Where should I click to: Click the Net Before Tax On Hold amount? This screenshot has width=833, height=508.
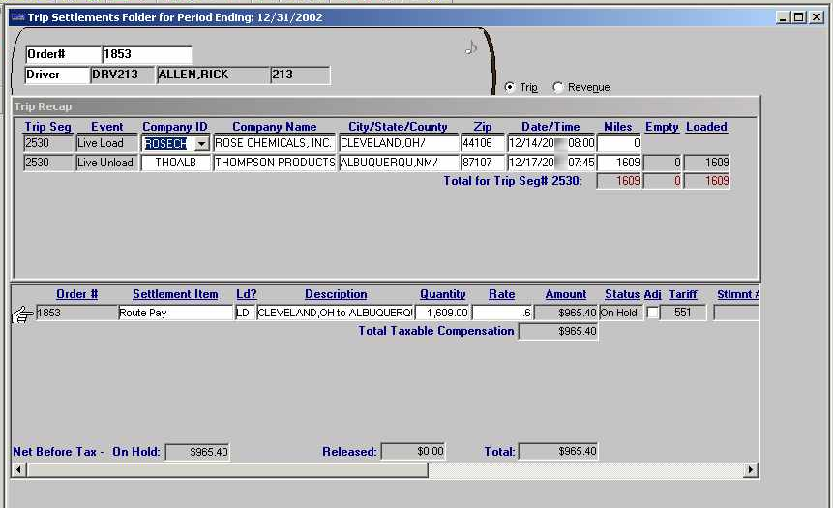coord(197,452)
